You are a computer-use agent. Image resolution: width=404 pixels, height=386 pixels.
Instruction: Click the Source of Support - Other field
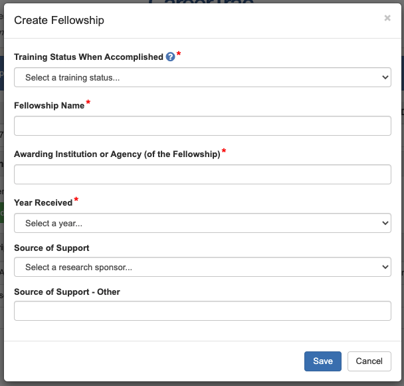[203, 311]
